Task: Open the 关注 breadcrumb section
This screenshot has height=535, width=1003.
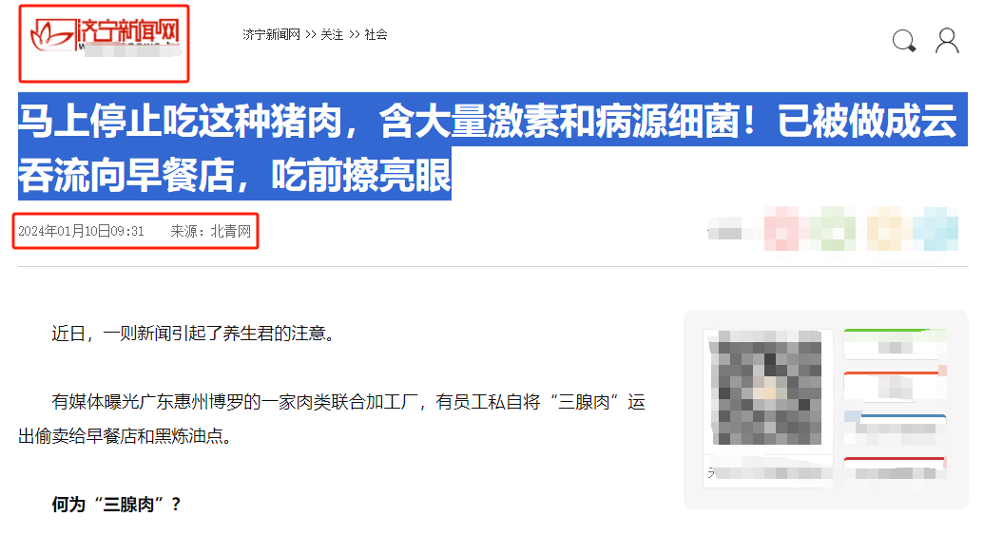Action: [332, 34]
